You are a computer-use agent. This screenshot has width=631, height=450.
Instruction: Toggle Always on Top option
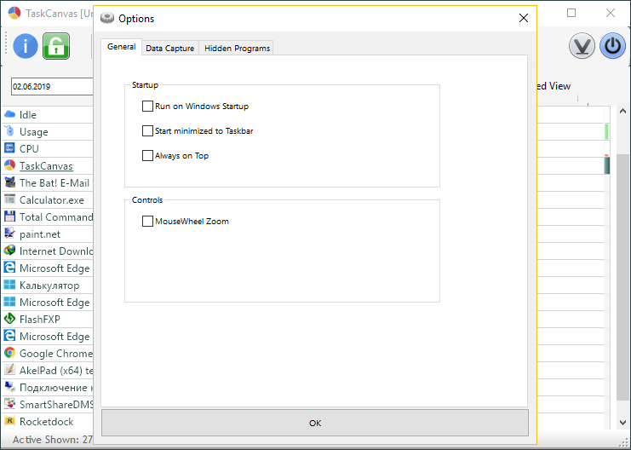(148, 156)
